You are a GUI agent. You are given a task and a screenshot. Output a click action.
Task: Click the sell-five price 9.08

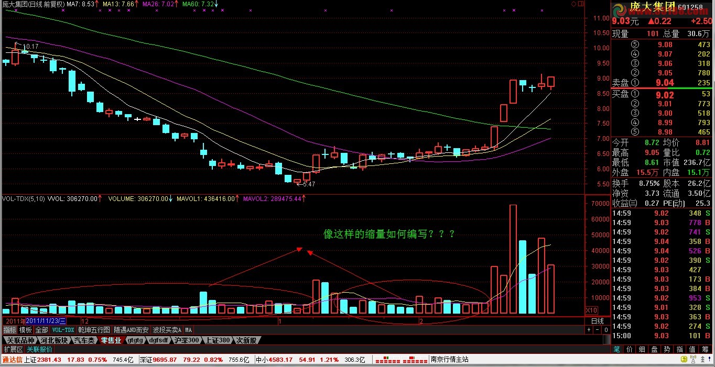pos(665,45)
